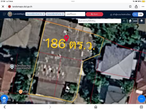Open the login/register link
The width and height of the screenshot is (146, 110).
click(120, 14)
